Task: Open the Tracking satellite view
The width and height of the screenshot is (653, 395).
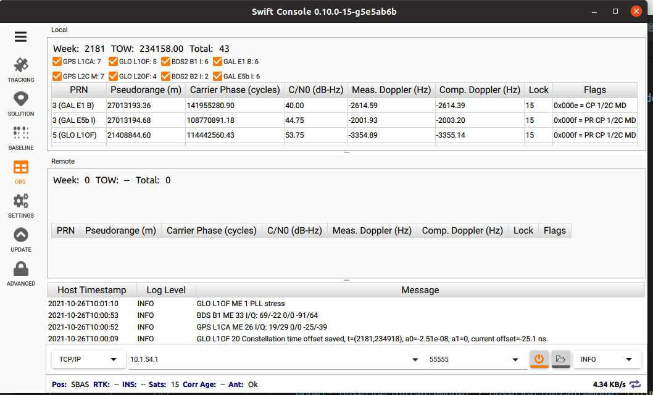Action: [21, 70]
